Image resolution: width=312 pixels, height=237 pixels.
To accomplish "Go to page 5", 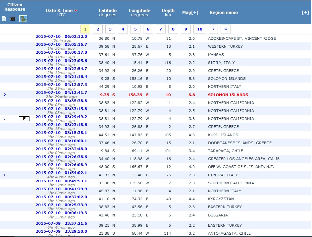I will click(x=135, y=29).
